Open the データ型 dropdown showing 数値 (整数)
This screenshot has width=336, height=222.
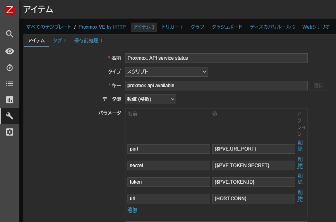pos(150,99)
